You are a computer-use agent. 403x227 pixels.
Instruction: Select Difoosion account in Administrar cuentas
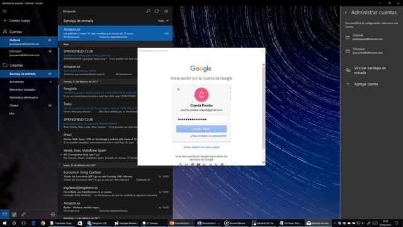click(x=372, y=50)
